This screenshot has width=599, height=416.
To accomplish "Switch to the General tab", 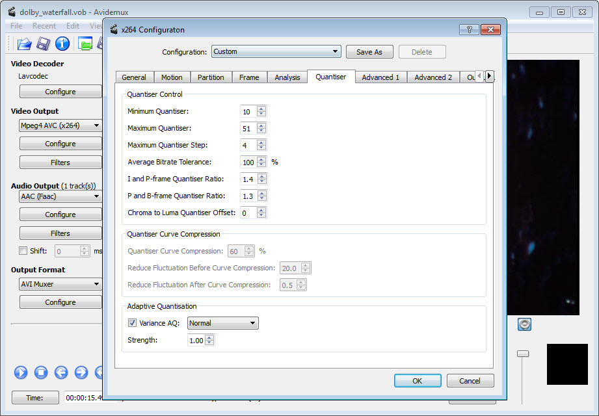I will coord(134,77).
